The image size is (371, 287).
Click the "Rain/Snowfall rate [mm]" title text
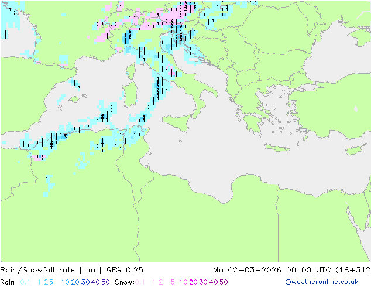click(x=51, y=270)
